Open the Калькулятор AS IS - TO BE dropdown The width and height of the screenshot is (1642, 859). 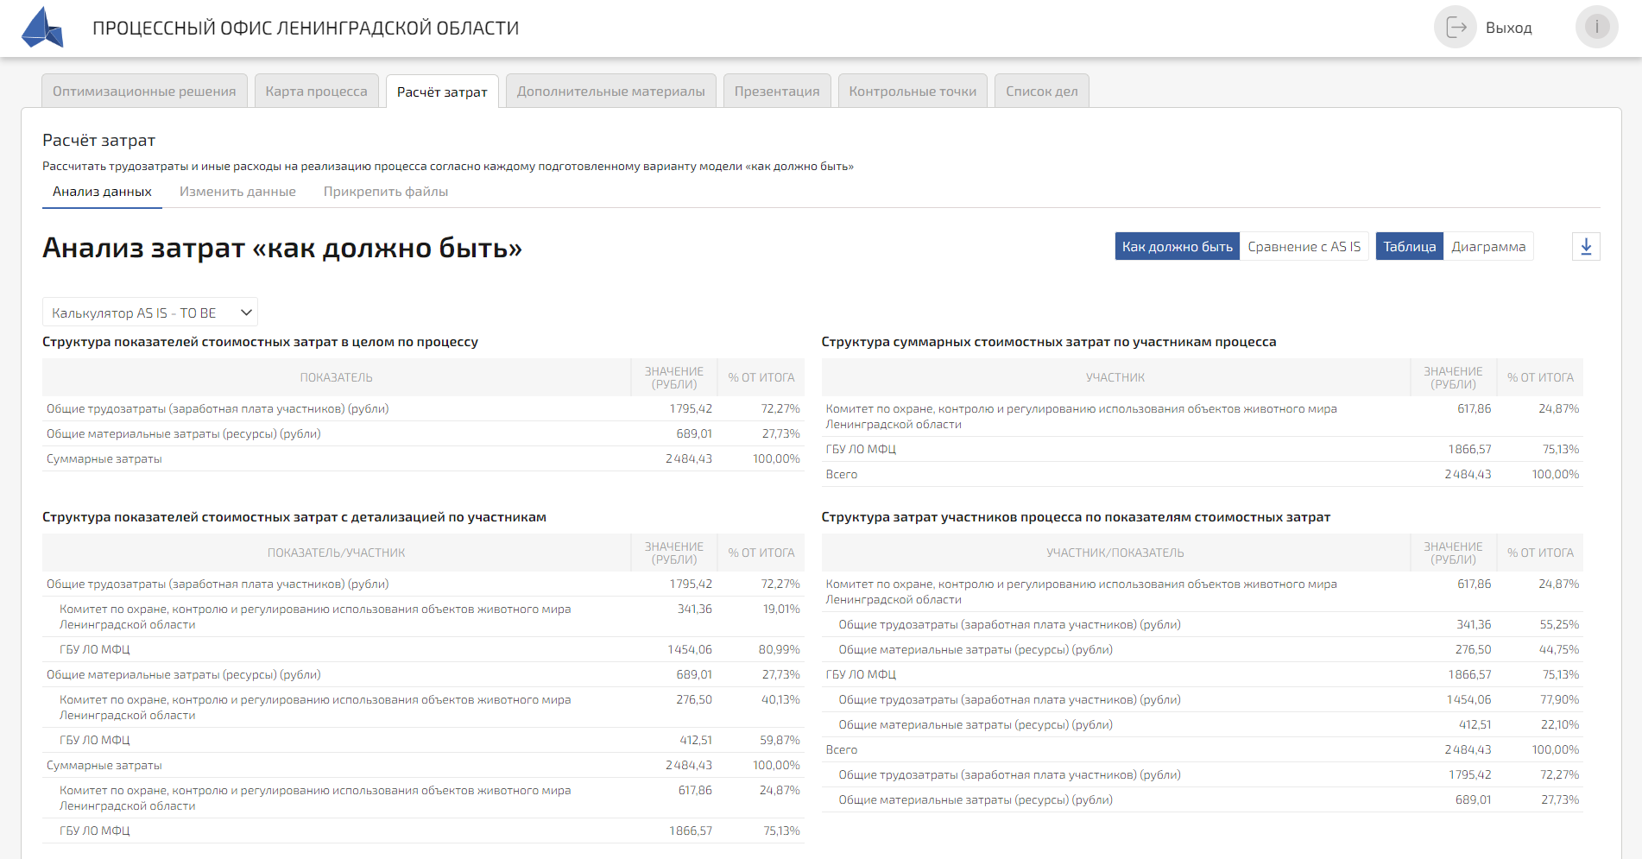point(150,313)
